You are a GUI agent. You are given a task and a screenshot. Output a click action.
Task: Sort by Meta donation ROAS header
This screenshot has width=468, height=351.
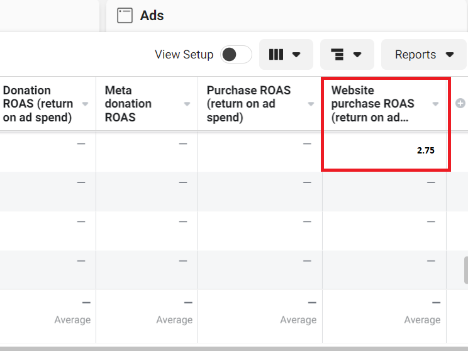pos(128,104)
